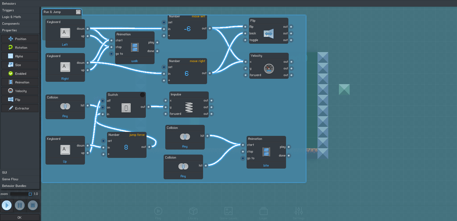Image resolution: width=457 pixels, height=221 pixels.
Task: Select the Rotation property item
Action: tap(20, 47)
